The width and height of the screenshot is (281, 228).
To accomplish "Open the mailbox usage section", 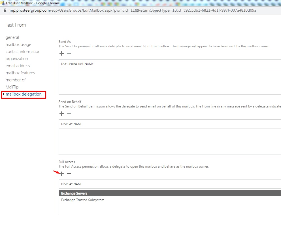I will point(18,45).
